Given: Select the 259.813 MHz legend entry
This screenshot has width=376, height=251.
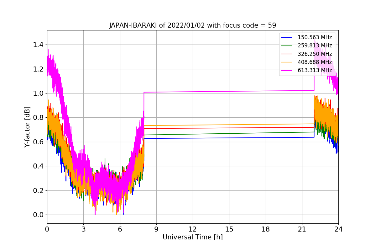Looking at the screenshot, I should pos(307,45).
